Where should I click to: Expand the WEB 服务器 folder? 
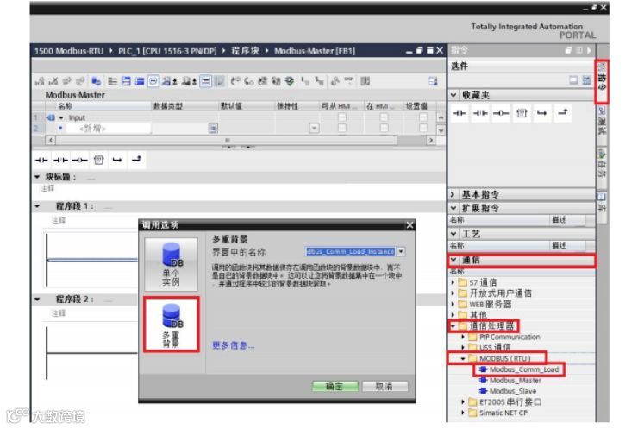453,305
